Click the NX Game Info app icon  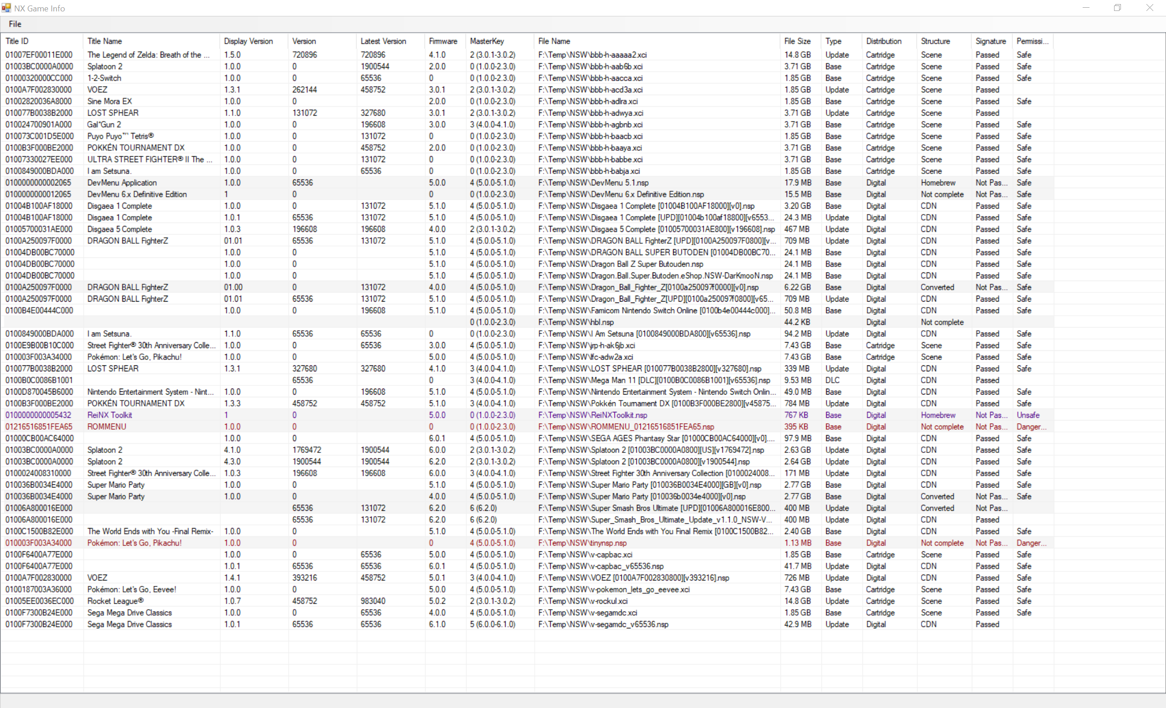click(x=6, y=8)
